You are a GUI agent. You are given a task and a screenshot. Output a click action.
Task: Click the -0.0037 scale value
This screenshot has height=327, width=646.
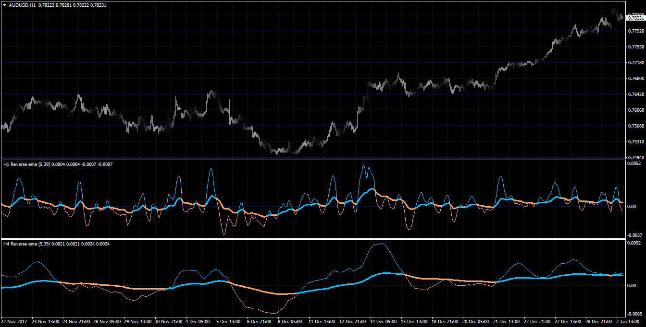(x=634, y=235)
